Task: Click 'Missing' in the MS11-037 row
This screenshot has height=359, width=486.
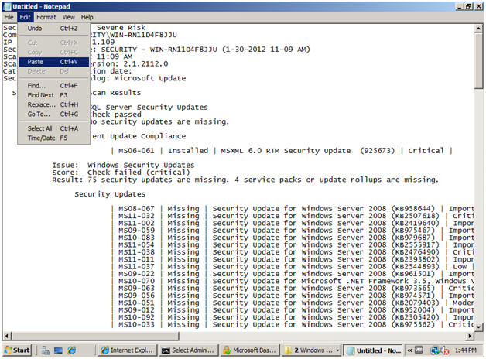Action: tap(183, 267)
